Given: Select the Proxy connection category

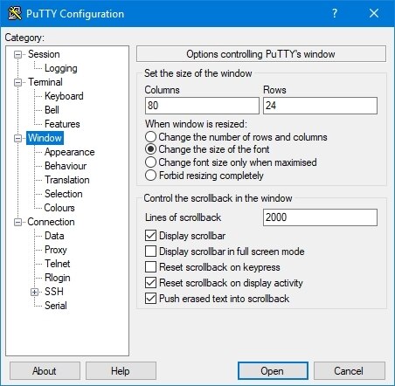Looking at the screenshot, I should pyautogui.click(x=56, y=250).
